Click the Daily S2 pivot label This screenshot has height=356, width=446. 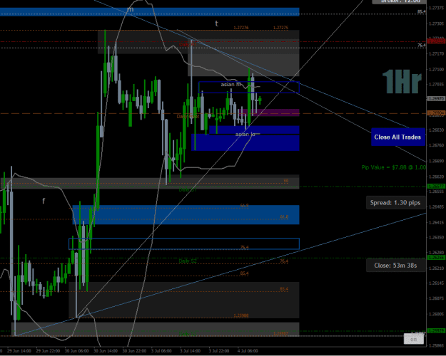188,261
